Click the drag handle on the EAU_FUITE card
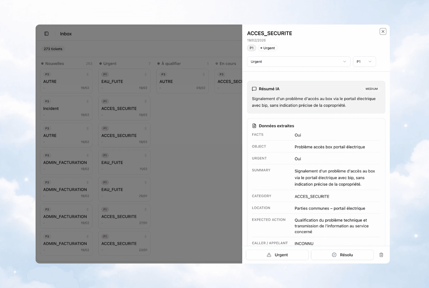 pyautogui.click(x=145, y=74)
